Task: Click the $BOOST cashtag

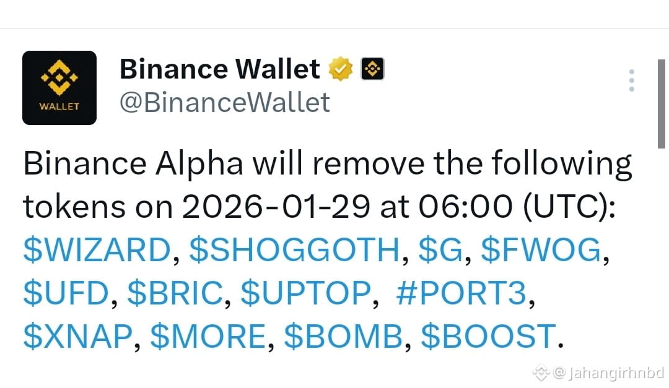Action: (x=488, y=336)
